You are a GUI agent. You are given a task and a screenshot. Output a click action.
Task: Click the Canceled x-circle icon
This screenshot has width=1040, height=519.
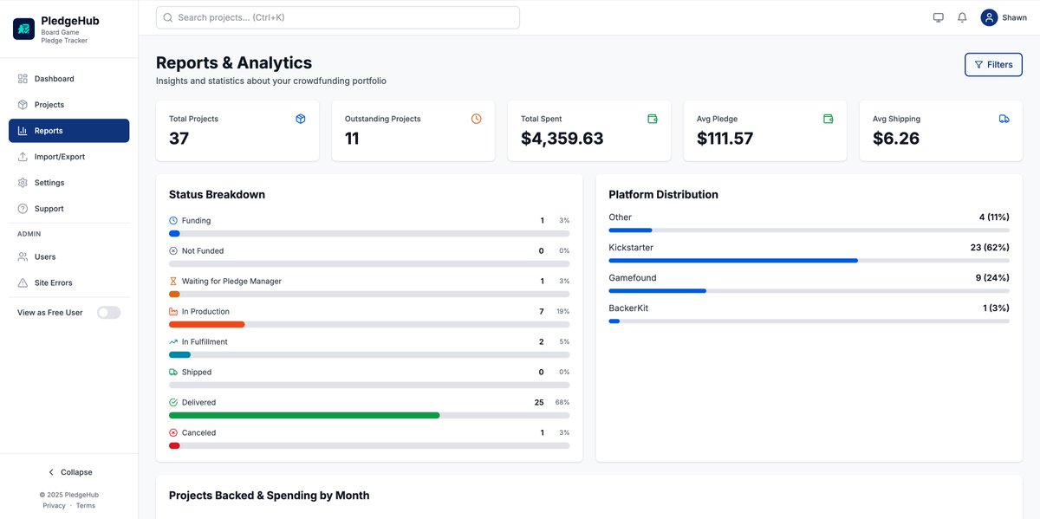(x=173, y=433)
